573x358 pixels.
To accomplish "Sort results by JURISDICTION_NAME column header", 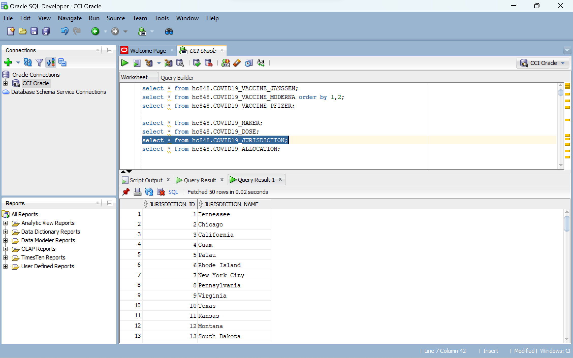I will (x=231, y=204).
